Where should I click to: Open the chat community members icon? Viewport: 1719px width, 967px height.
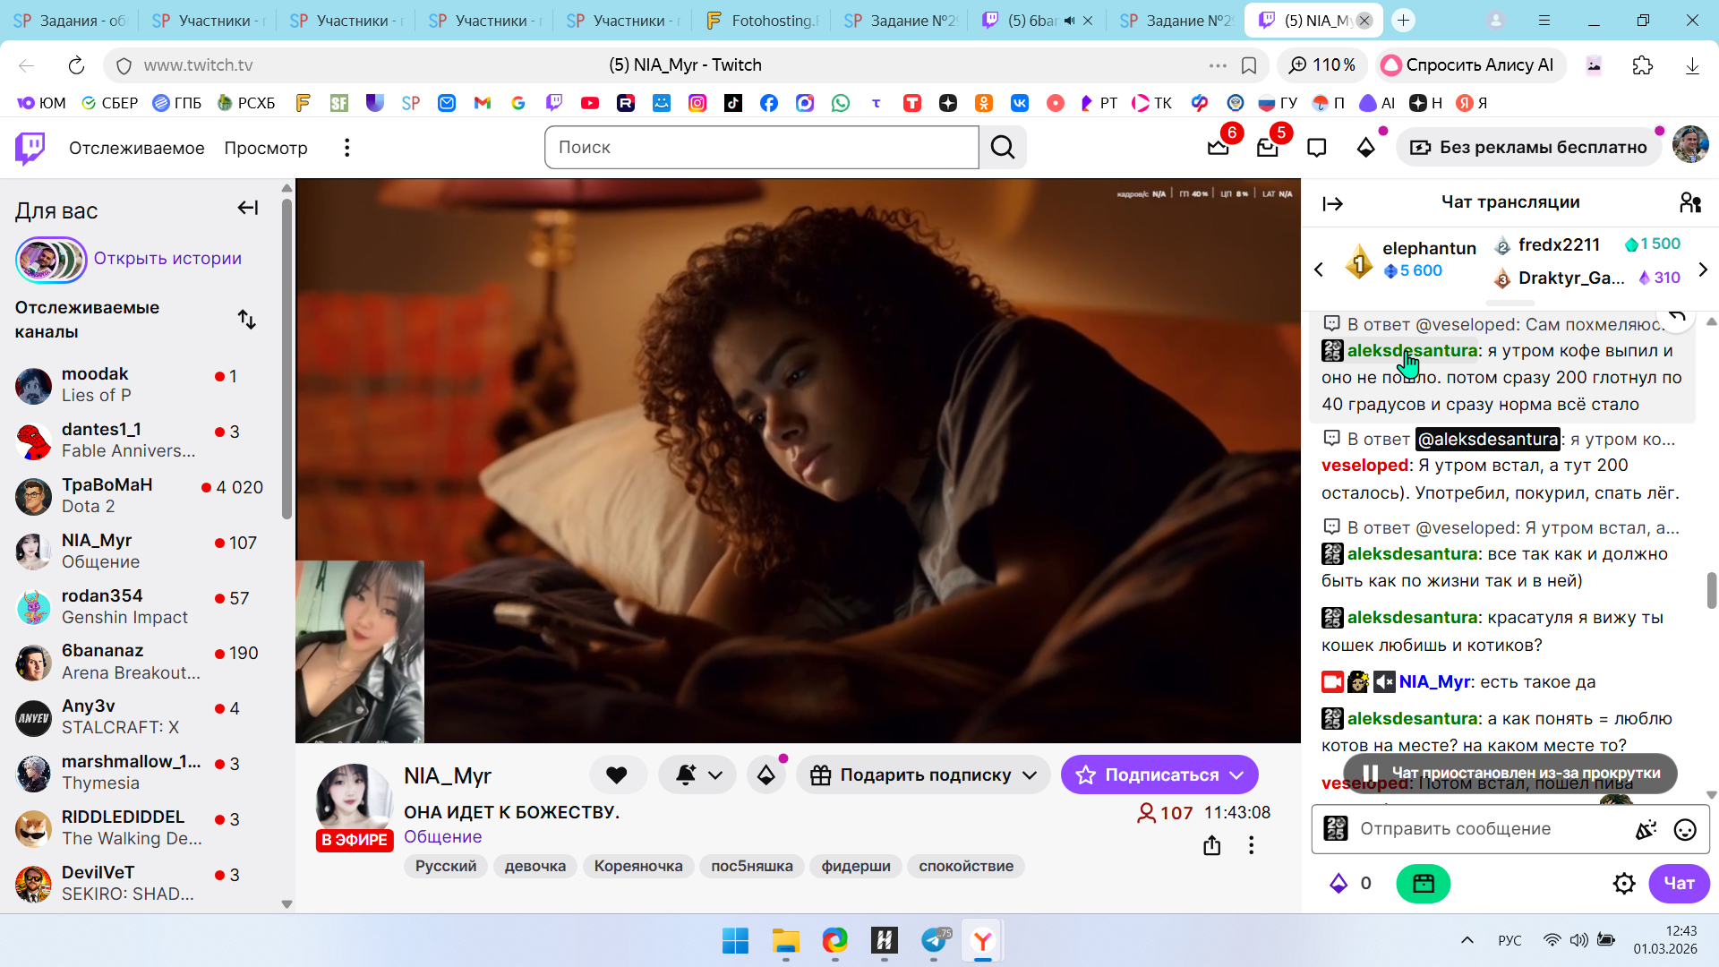point(1689,203)
